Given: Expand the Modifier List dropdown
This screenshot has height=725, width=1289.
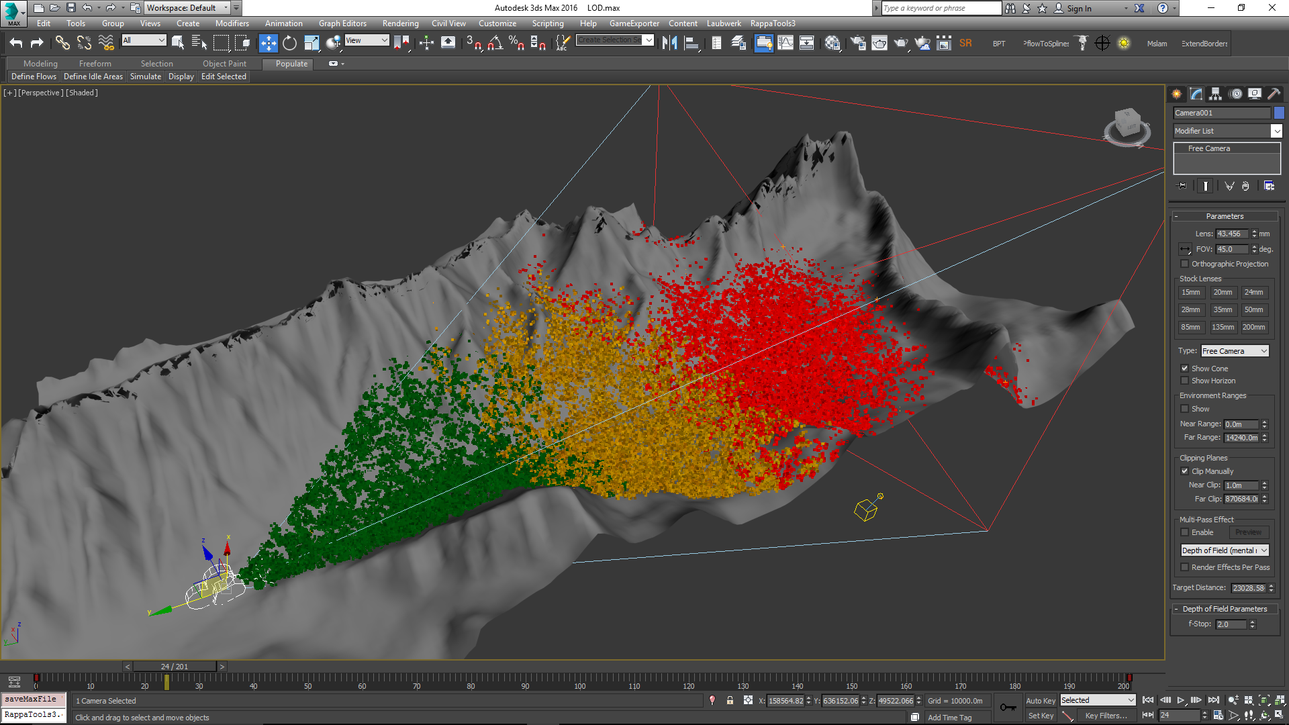Looking at the screenshot, I should [1276, 131].
